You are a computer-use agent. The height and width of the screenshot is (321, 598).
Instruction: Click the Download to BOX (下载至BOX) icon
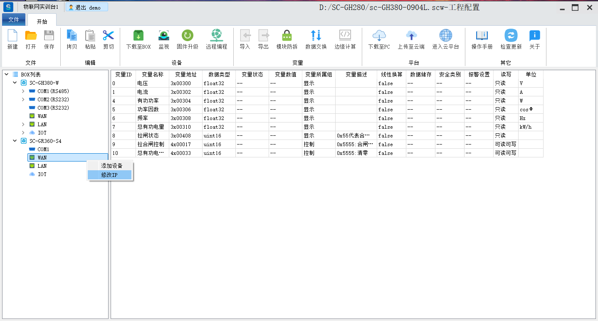(138, 36)
